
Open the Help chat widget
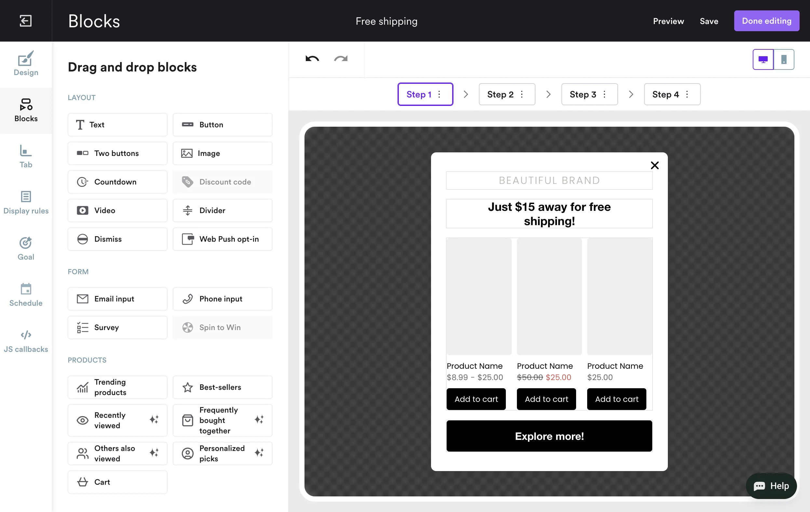(x=771, y=486)
